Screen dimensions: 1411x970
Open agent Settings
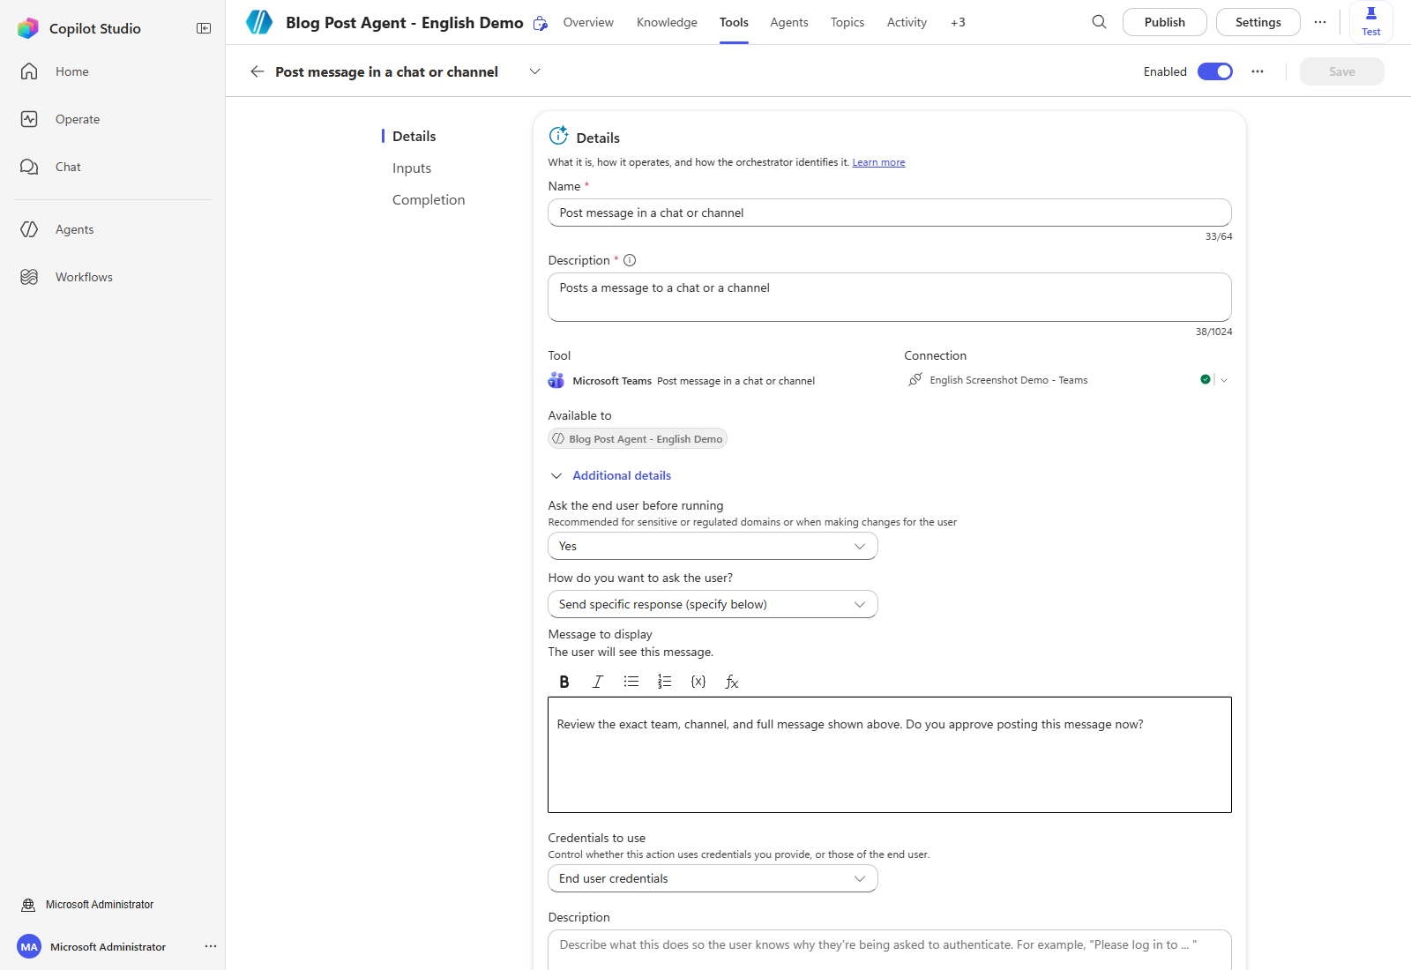coord(1258,22)
